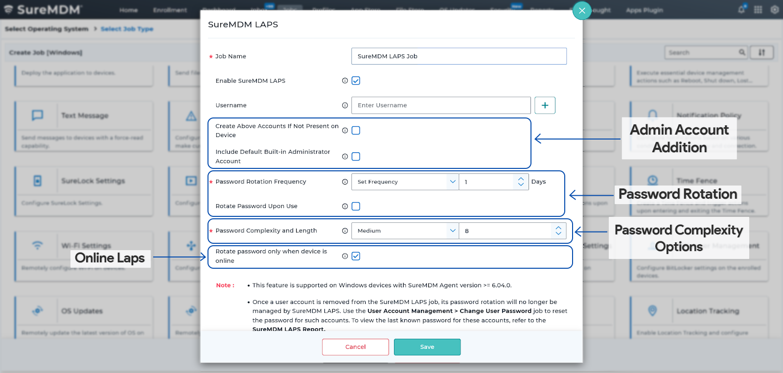The height and width of the screenshot is (373, 783).
Task: Click info icon for Include Default Administrator Account
Action: (345, 157)
